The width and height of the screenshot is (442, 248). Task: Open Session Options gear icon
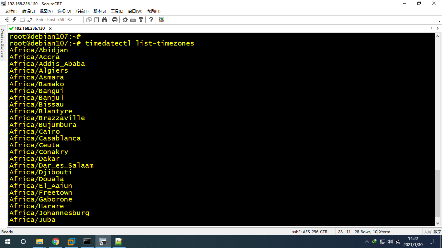pos(125,20)
